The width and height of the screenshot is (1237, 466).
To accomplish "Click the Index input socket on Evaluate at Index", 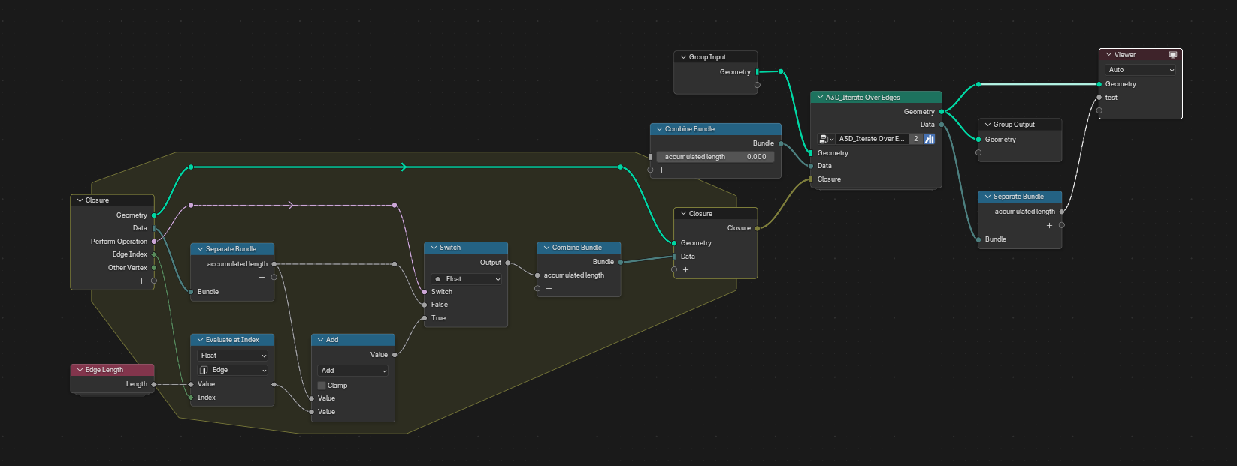I will pyautogui.click(x=191, y=398).
